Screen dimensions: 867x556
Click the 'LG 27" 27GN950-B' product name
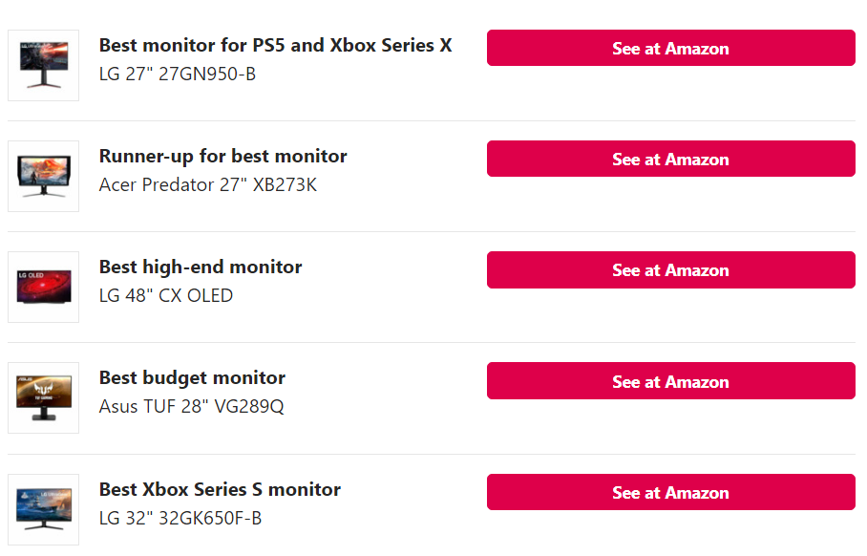click(x=178, y=75)
